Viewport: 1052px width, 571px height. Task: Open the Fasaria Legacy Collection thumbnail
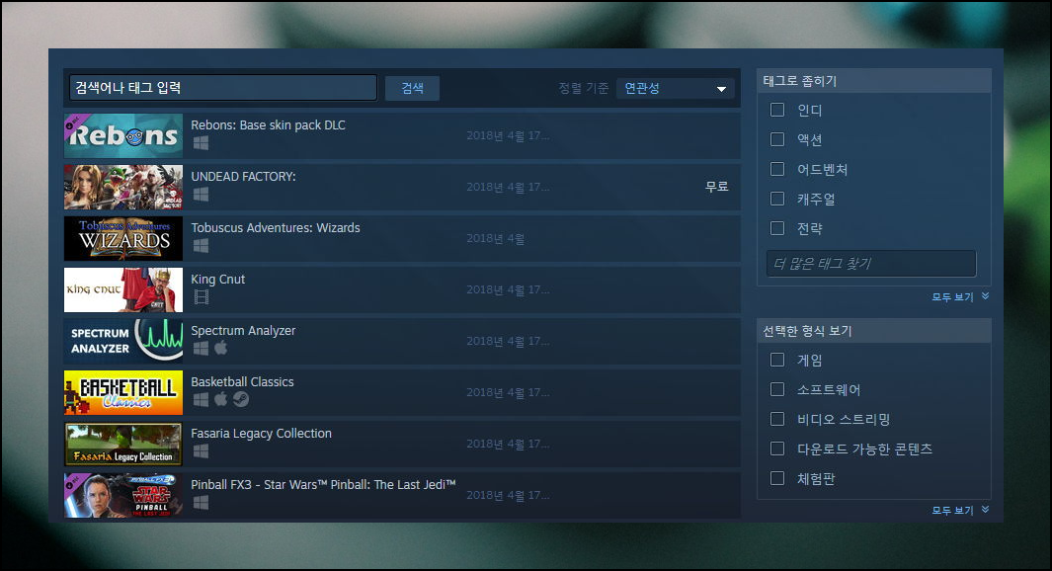123,444
